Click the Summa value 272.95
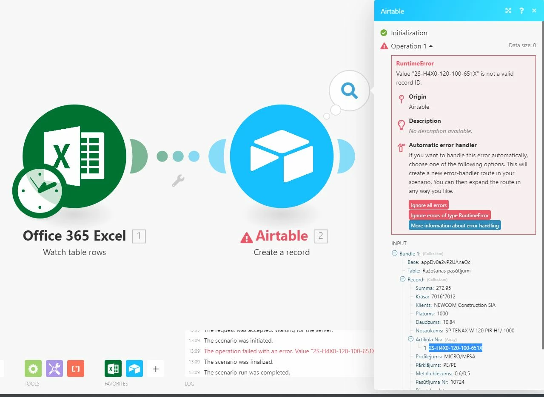 [x=443, y=288]
